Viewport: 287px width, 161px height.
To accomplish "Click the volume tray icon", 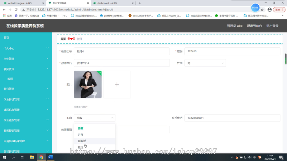I will 250,157.
